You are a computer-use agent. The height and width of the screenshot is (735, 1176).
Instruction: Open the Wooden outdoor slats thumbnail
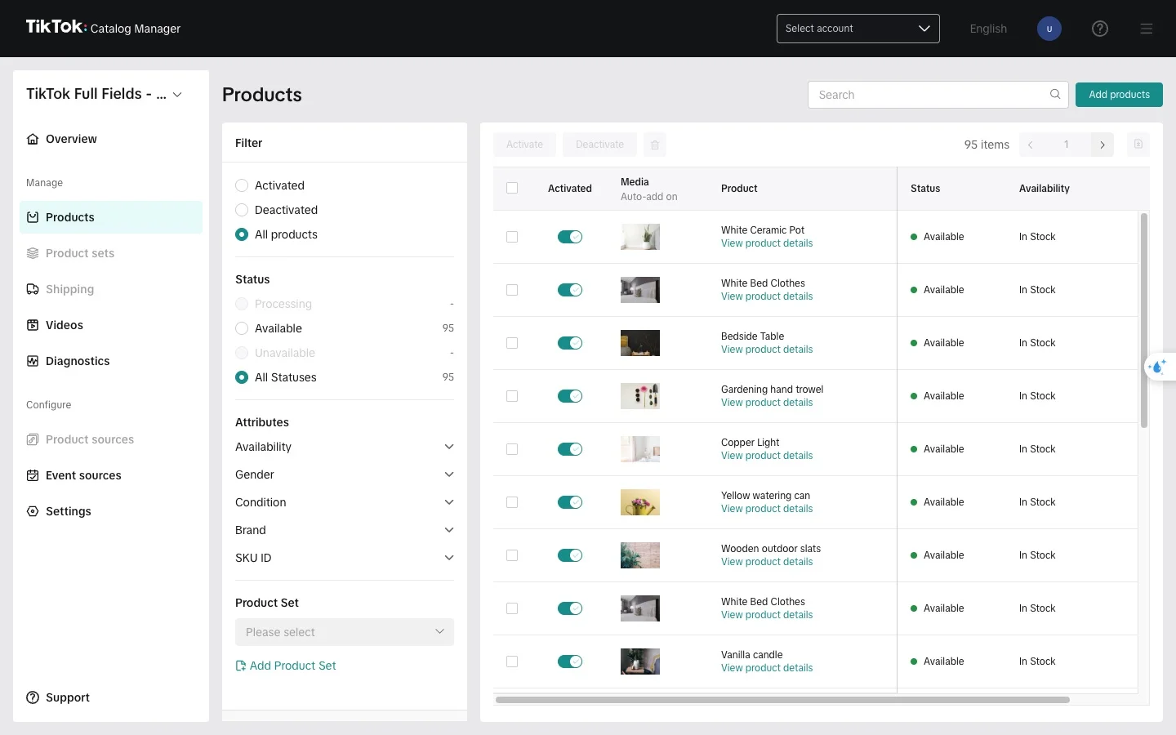(x=640, y=555)
